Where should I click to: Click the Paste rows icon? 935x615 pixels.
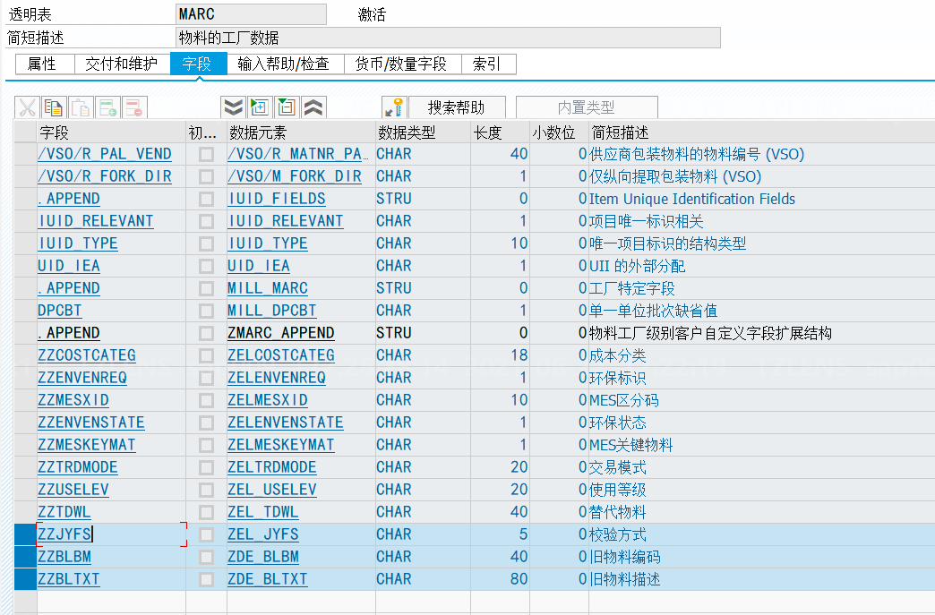pyautogui.click(x=79, y=107)
